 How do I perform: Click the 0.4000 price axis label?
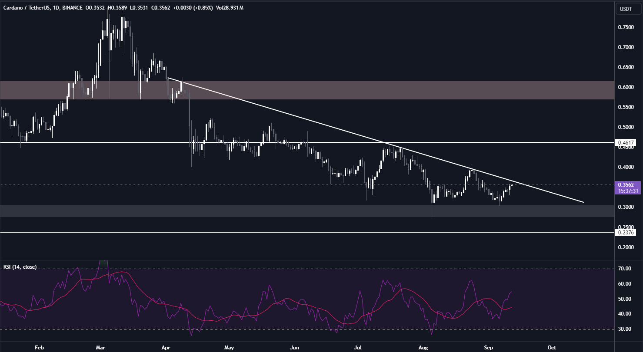pos(626,167)
